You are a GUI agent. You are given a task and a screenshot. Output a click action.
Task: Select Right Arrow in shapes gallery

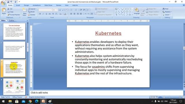[124, 12]
